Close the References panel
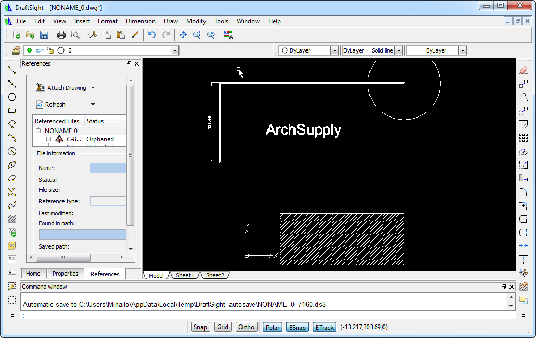Screen dimensions: 536x338 [x=137, y=63]
